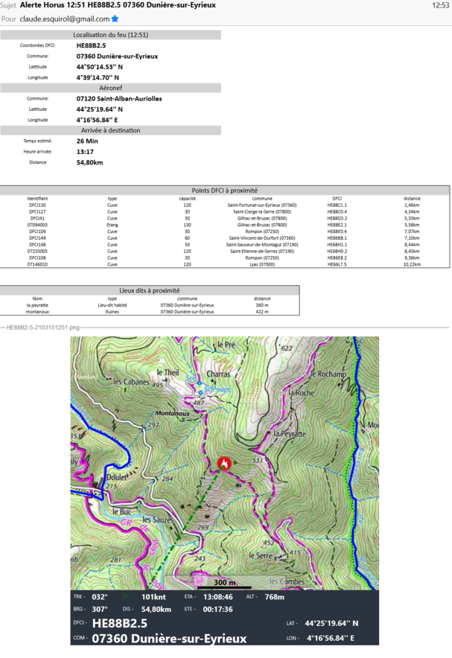Click the Arrivée à destination header
The height and width of the screenshot is (658, 452).
pos(110,130)
